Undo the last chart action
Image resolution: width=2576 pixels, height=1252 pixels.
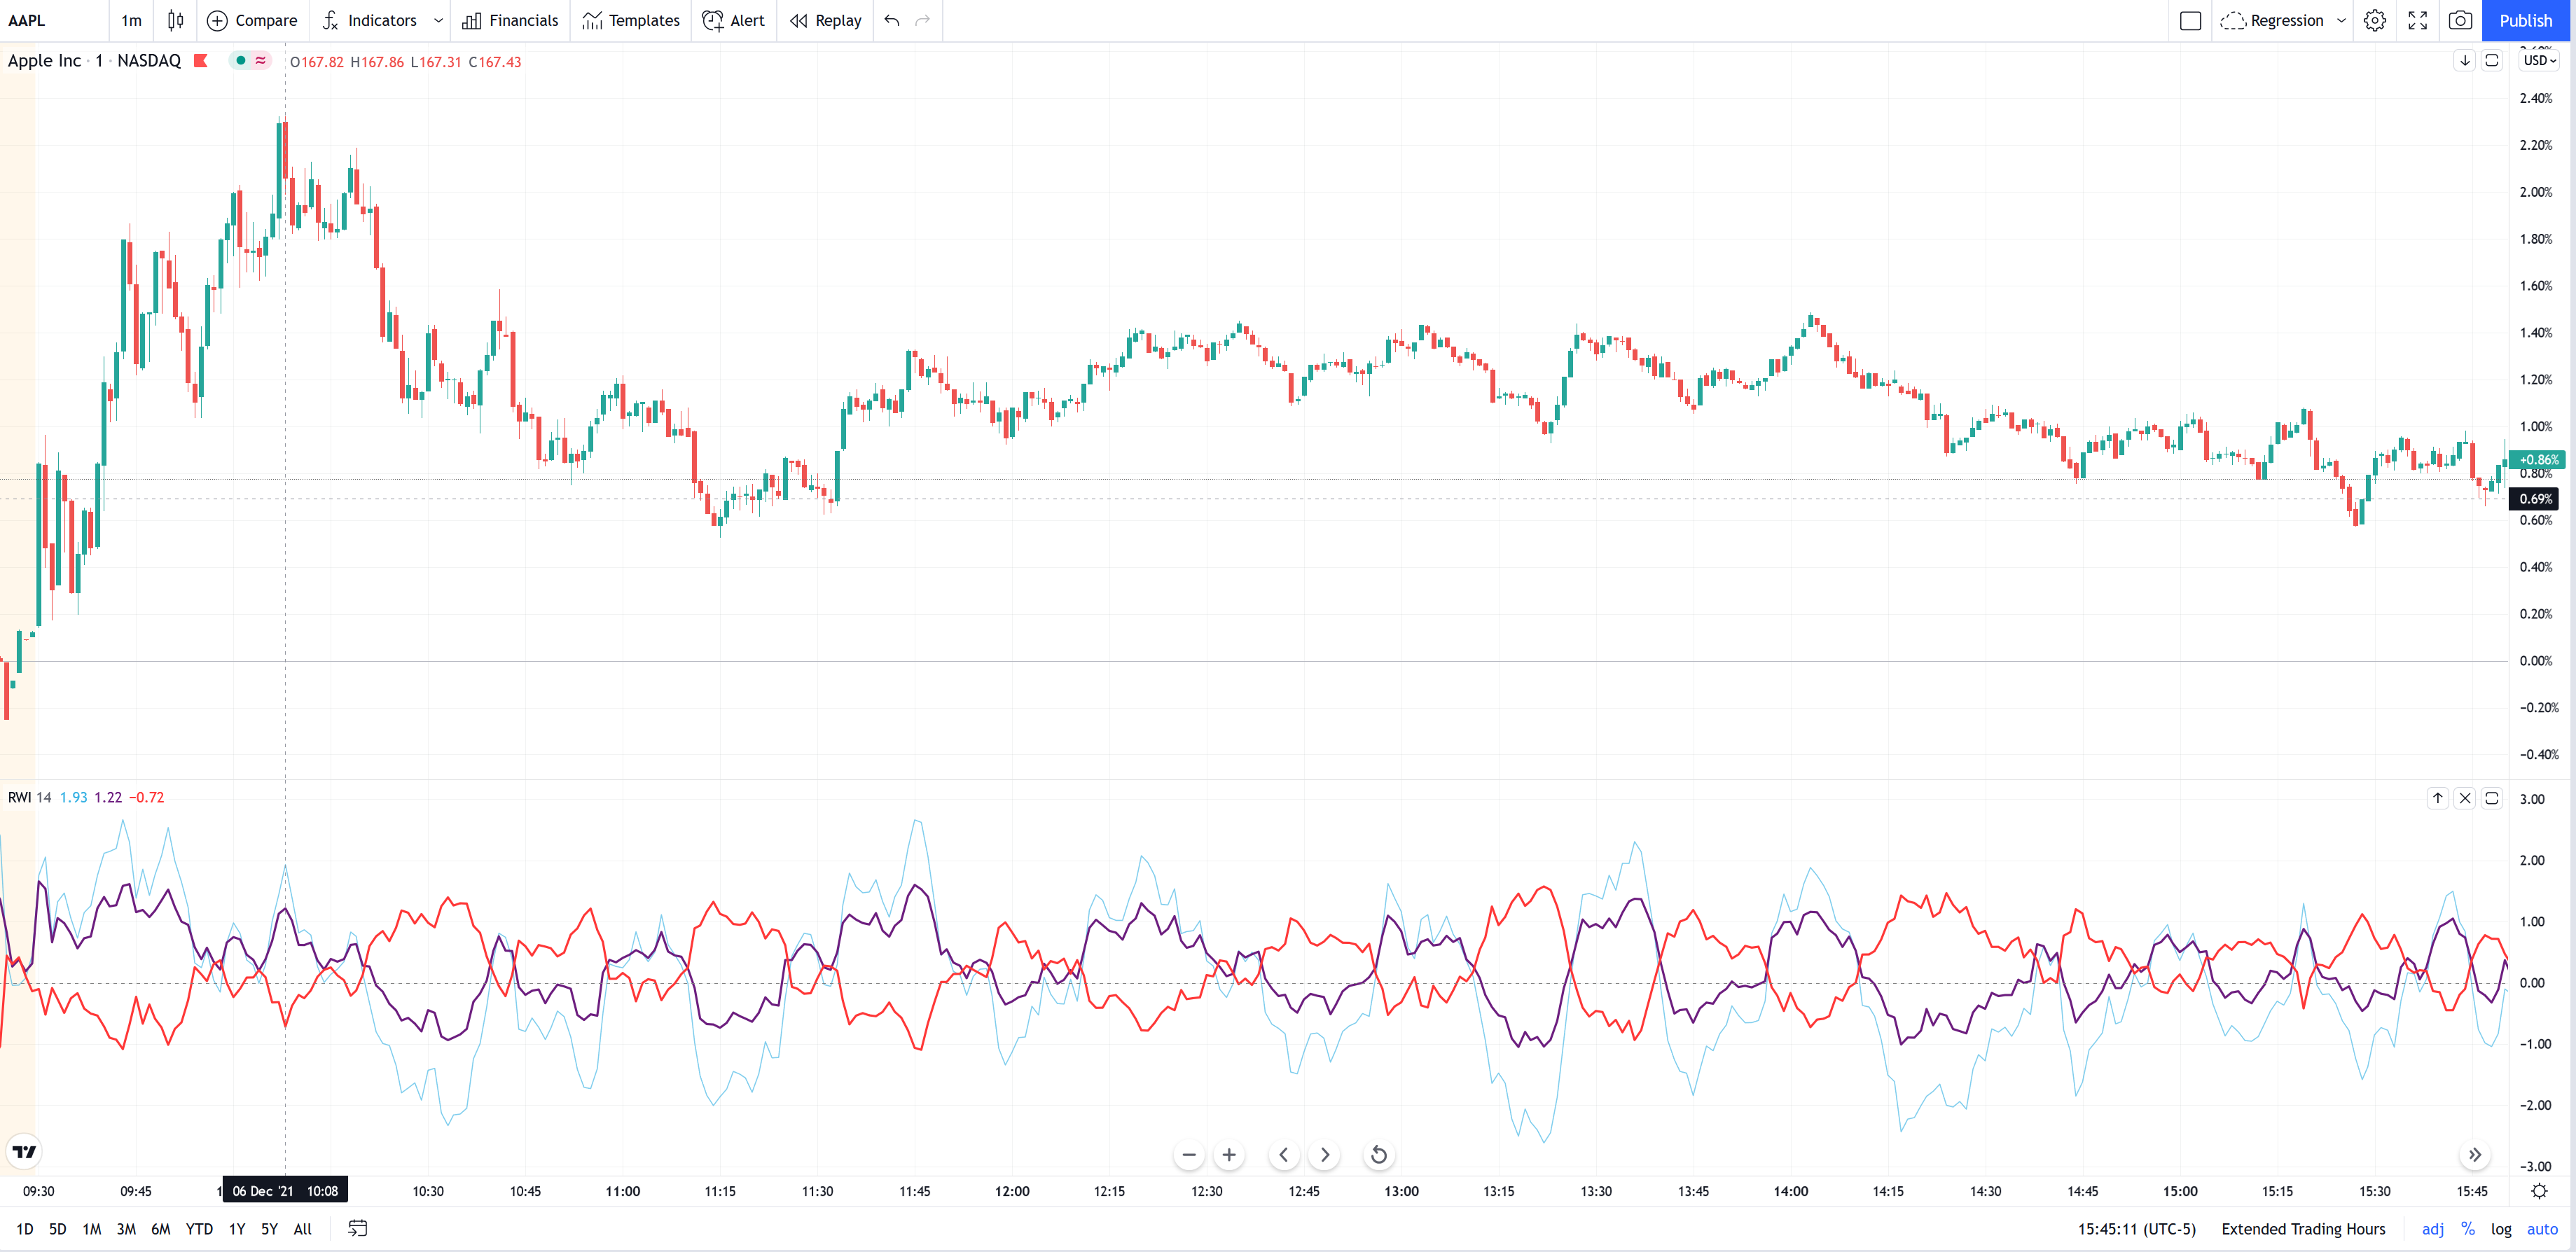(x=892, y=20)
